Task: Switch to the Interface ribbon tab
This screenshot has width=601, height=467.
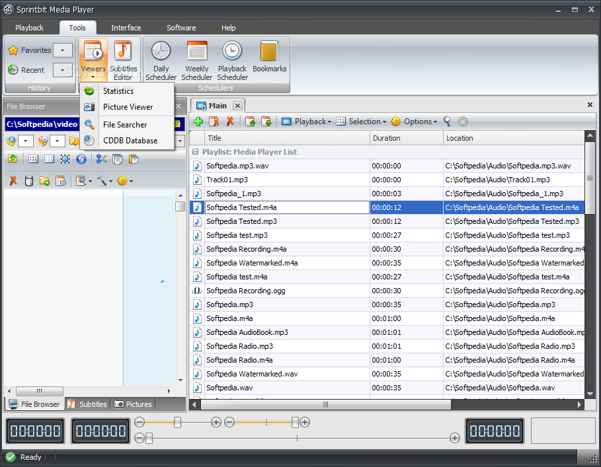Action: pos(126,28)
